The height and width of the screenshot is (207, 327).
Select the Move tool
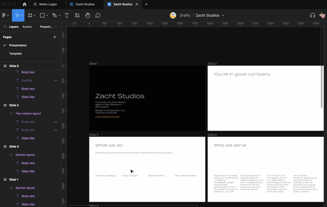click(x=17, y=15)
